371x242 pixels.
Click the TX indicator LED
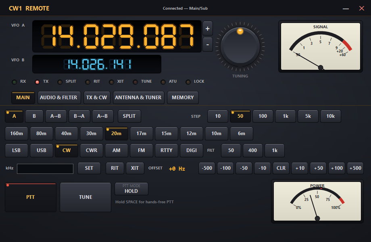37,82
